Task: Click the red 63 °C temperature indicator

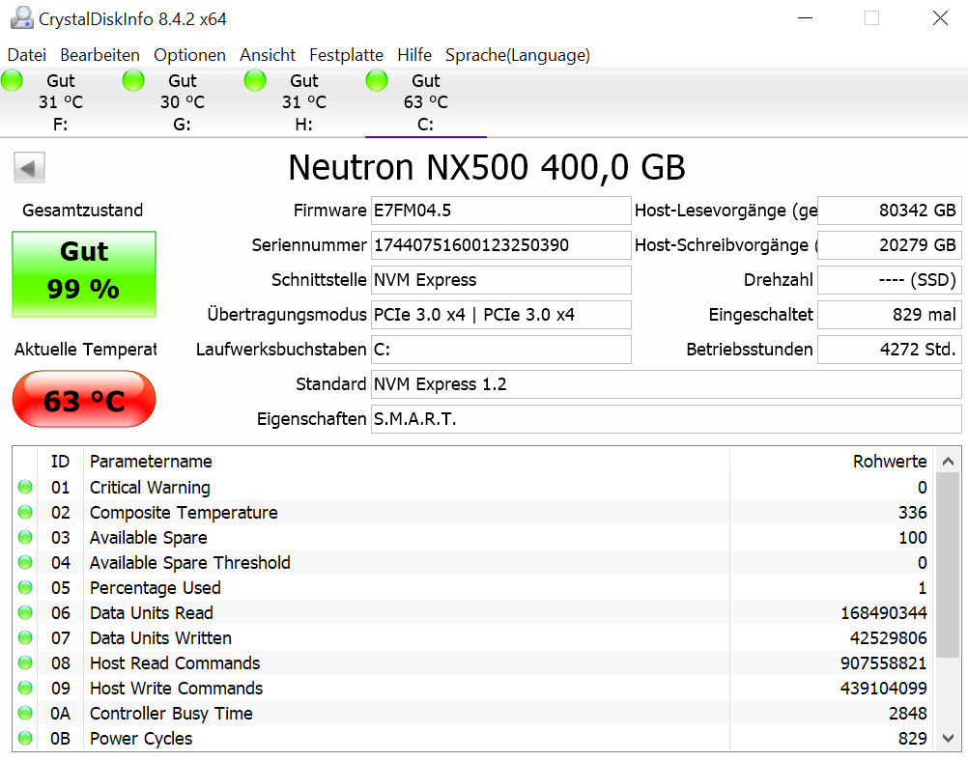Action: coord(83,399)
